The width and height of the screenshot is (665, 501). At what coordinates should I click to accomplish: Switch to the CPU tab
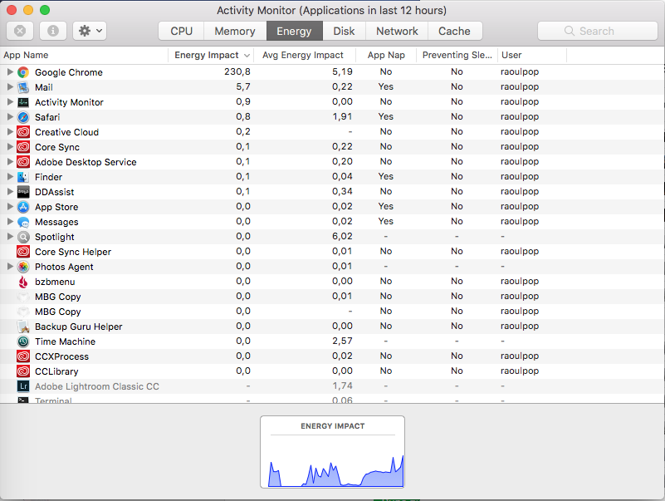click(x=182, y=31)
